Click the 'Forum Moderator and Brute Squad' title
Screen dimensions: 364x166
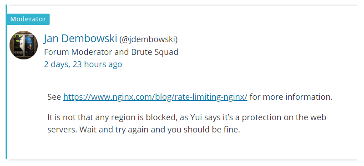(111, 52)
